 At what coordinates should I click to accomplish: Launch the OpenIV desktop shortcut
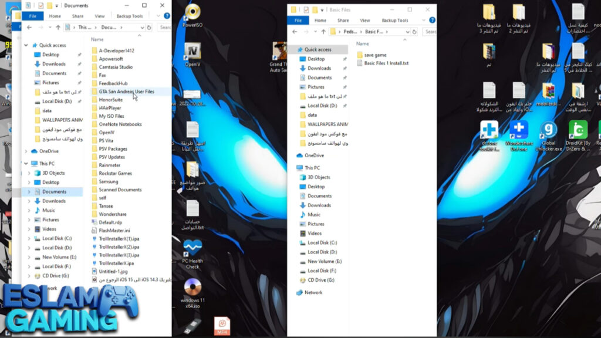click(193, 52)
